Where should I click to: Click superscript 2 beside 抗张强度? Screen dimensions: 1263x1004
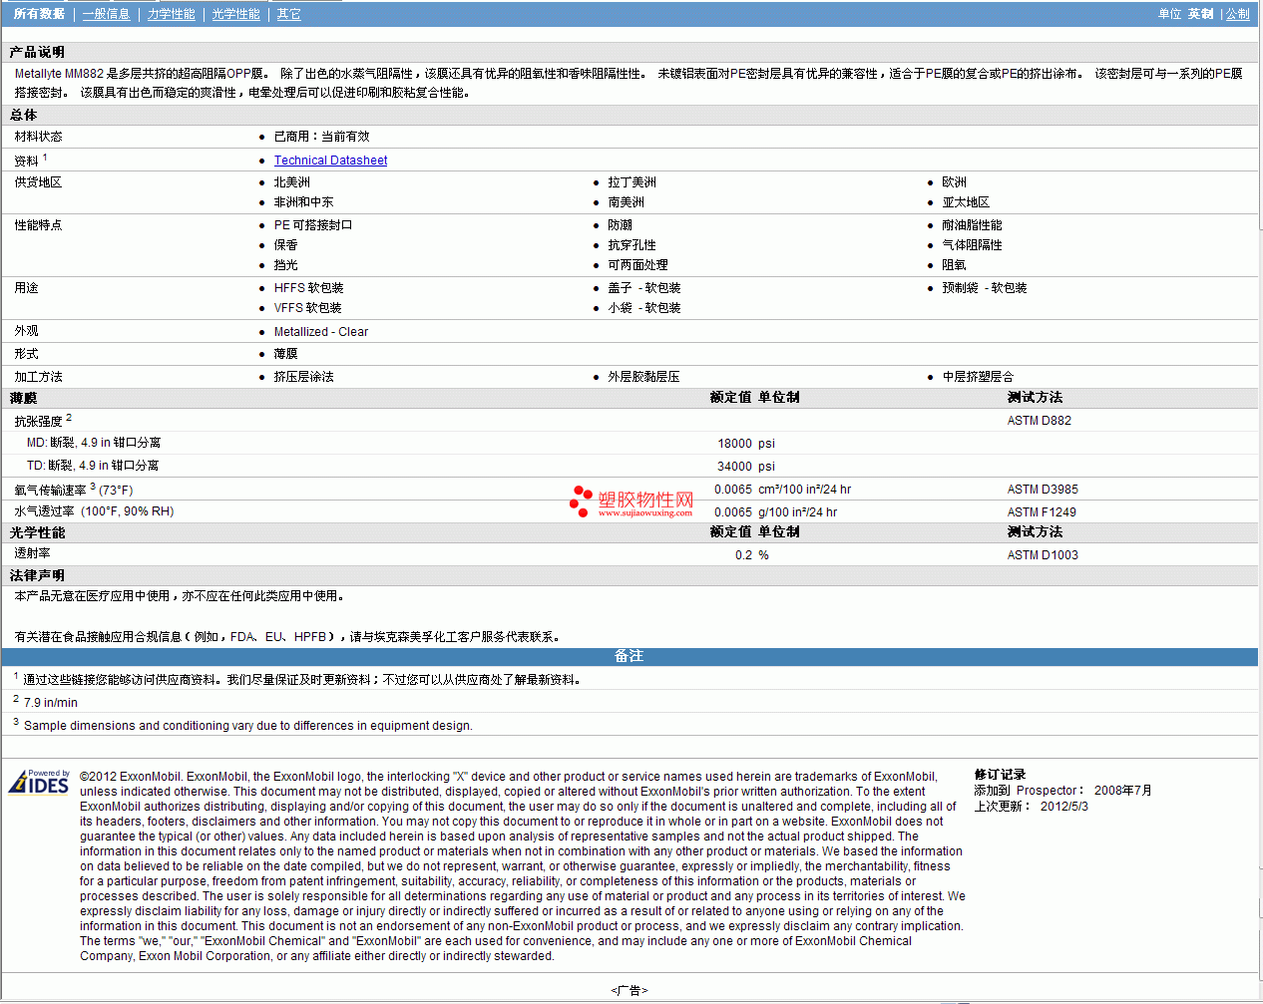click(69, 418)
